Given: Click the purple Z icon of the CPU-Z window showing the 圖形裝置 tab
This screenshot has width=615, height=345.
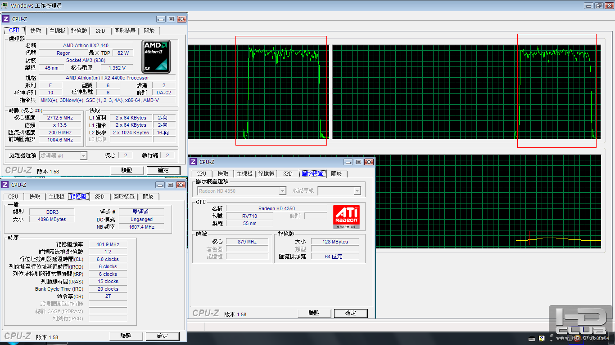Looking at the screenshot, I should coord(194,162).
